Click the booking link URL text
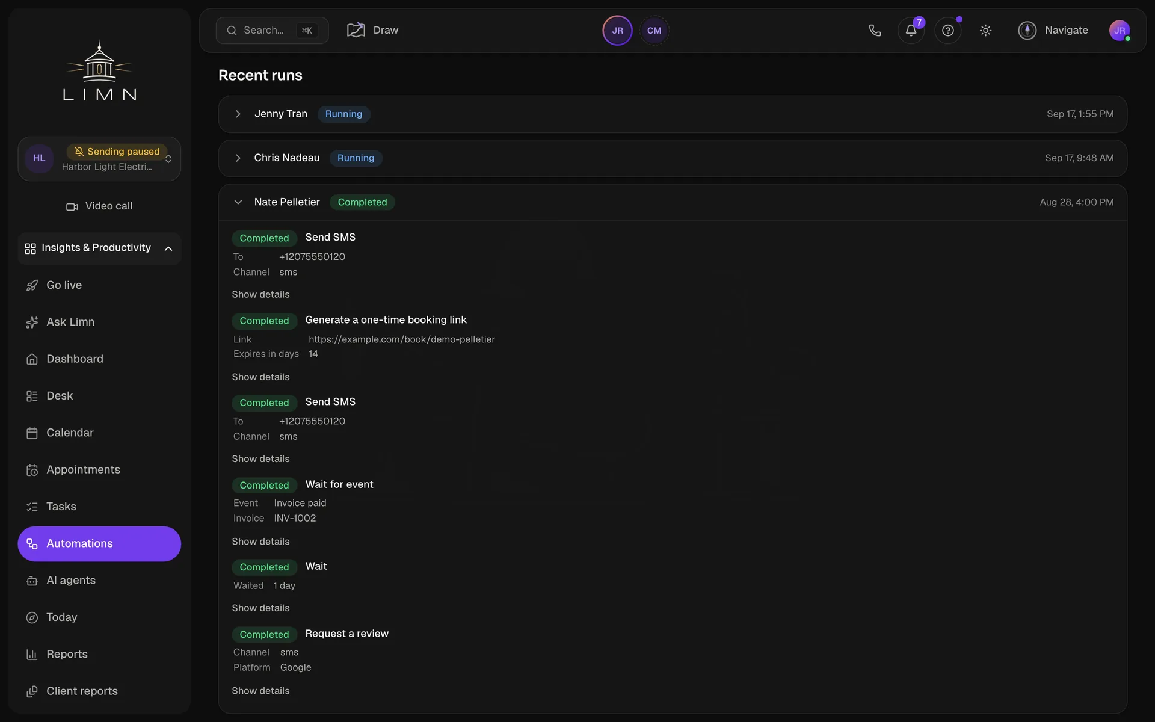 pos(401,339)
